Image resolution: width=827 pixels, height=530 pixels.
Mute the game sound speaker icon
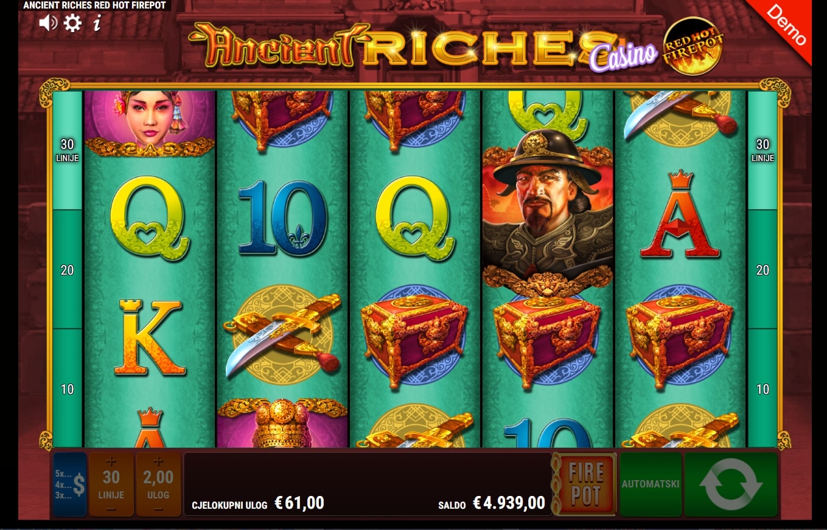(48, 23)
